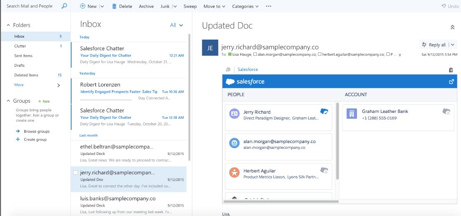Open Salesforce panel in new window
Image resolution: width=461 pixels, height=216 pixels.
(x=451, y=82)
